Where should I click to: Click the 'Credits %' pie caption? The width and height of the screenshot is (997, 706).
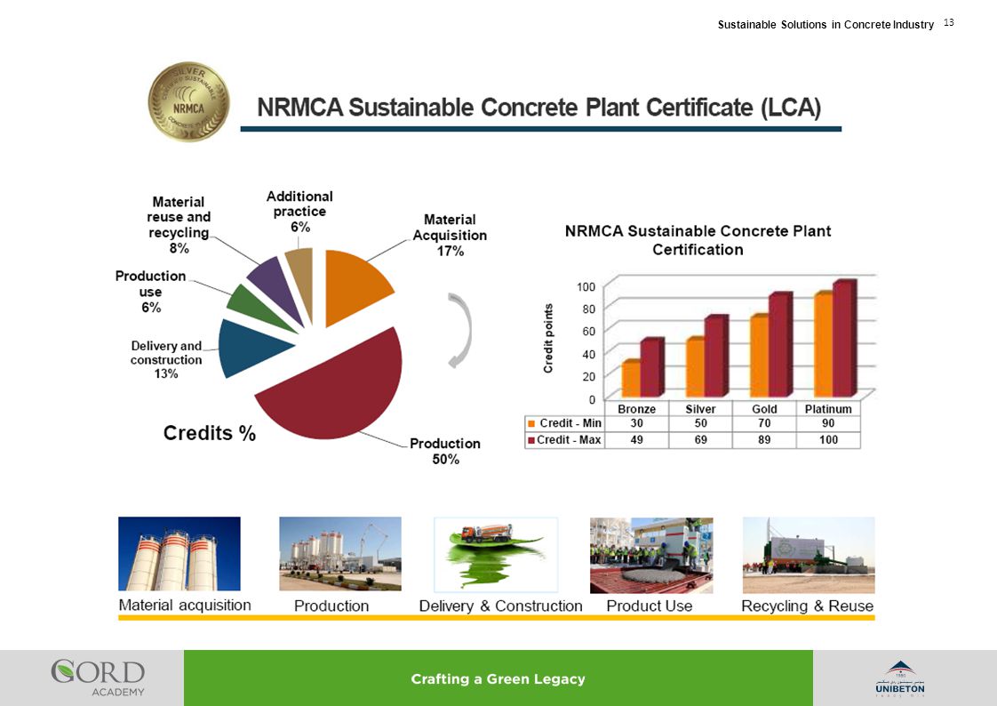209,433
